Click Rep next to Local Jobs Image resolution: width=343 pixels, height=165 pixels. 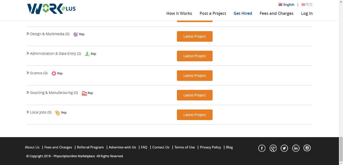point(64,113)
